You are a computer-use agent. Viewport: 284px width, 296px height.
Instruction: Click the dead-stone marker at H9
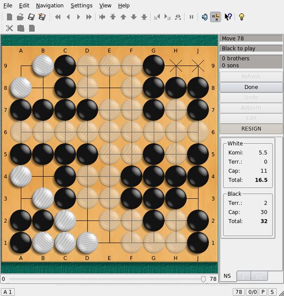tap(176, 66)
